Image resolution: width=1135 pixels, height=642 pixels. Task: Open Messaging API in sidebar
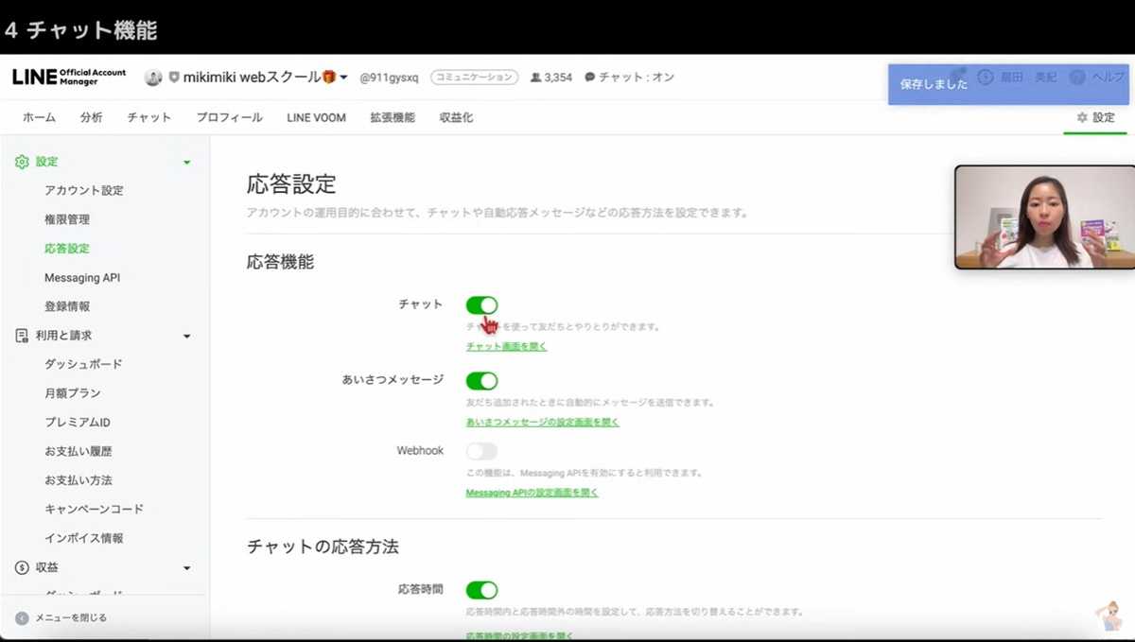82,278
